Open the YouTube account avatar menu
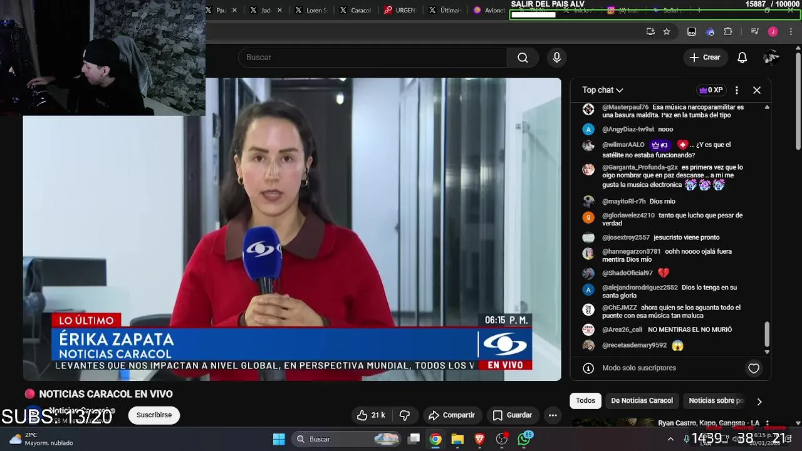Image resolution: width=802 pixels, height=451 pixels. [x=771, y=58]
